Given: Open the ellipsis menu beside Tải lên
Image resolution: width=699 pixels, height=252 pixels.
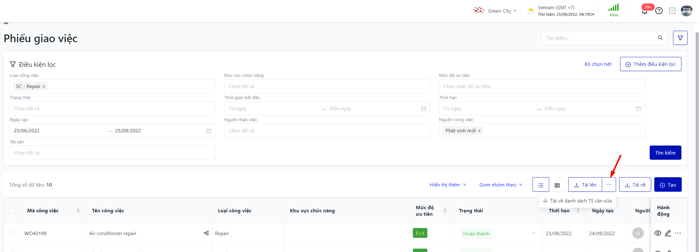Looking at the screenshot, I should point(609,185).
